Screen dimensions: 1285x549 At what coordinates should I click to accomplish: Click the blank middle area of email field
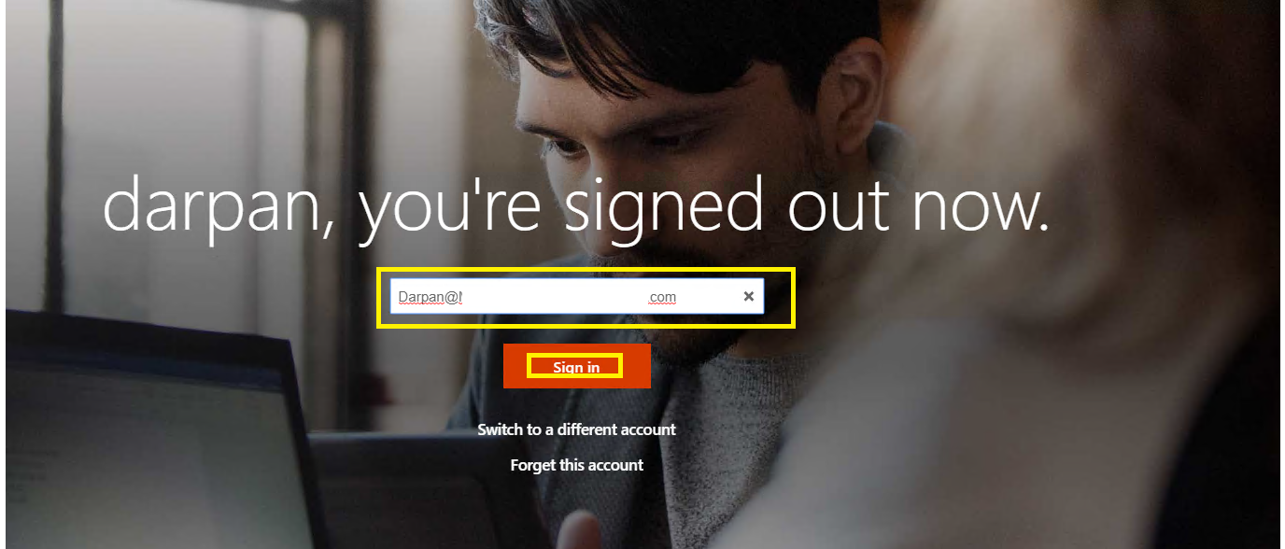click(x=556, y=297)
